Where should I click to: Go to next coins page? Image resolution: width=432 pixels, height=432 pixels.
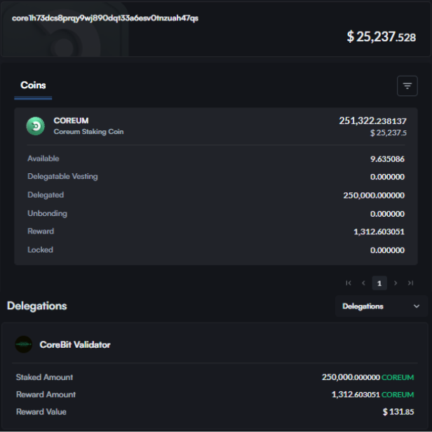396,283
